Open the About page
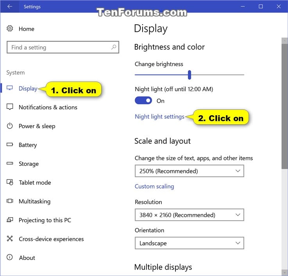 pyautogui.click(x=27, y=258)
